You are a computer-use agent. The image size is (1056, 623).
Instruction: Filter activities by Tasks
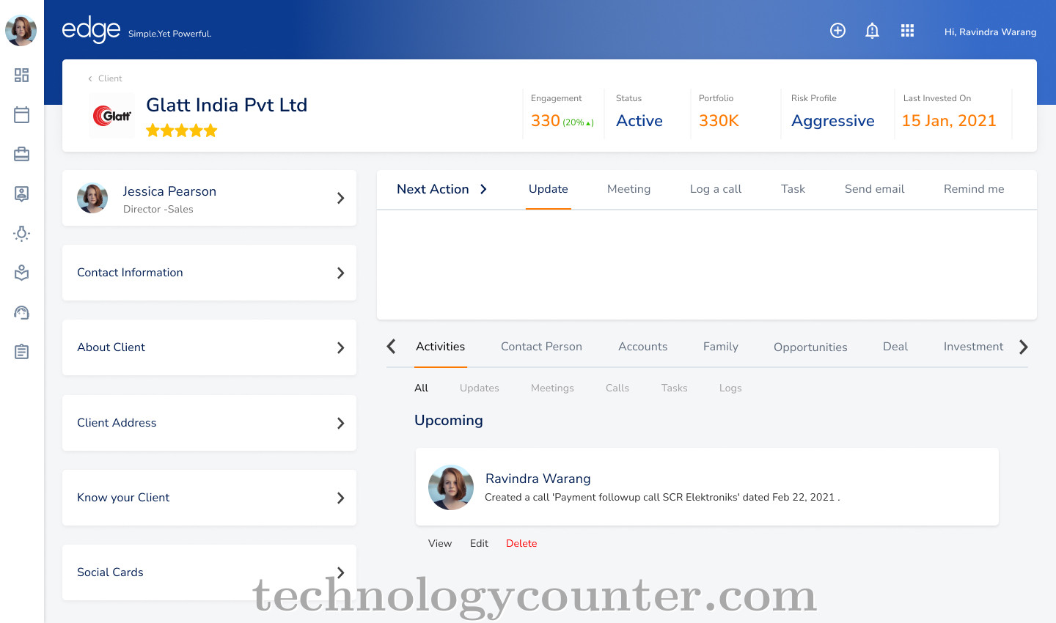[x=674, y=388]
